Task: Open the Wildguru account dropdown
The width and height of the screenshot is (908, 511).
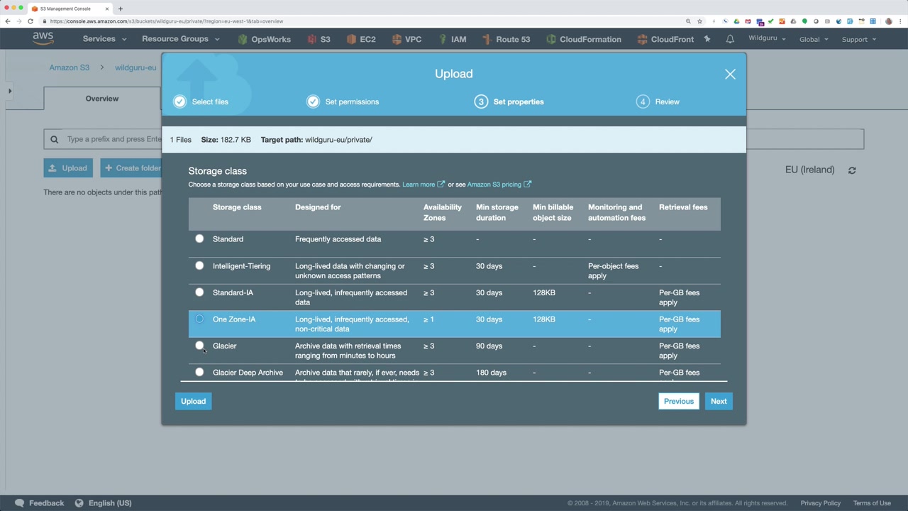Action: coord(767,39)
